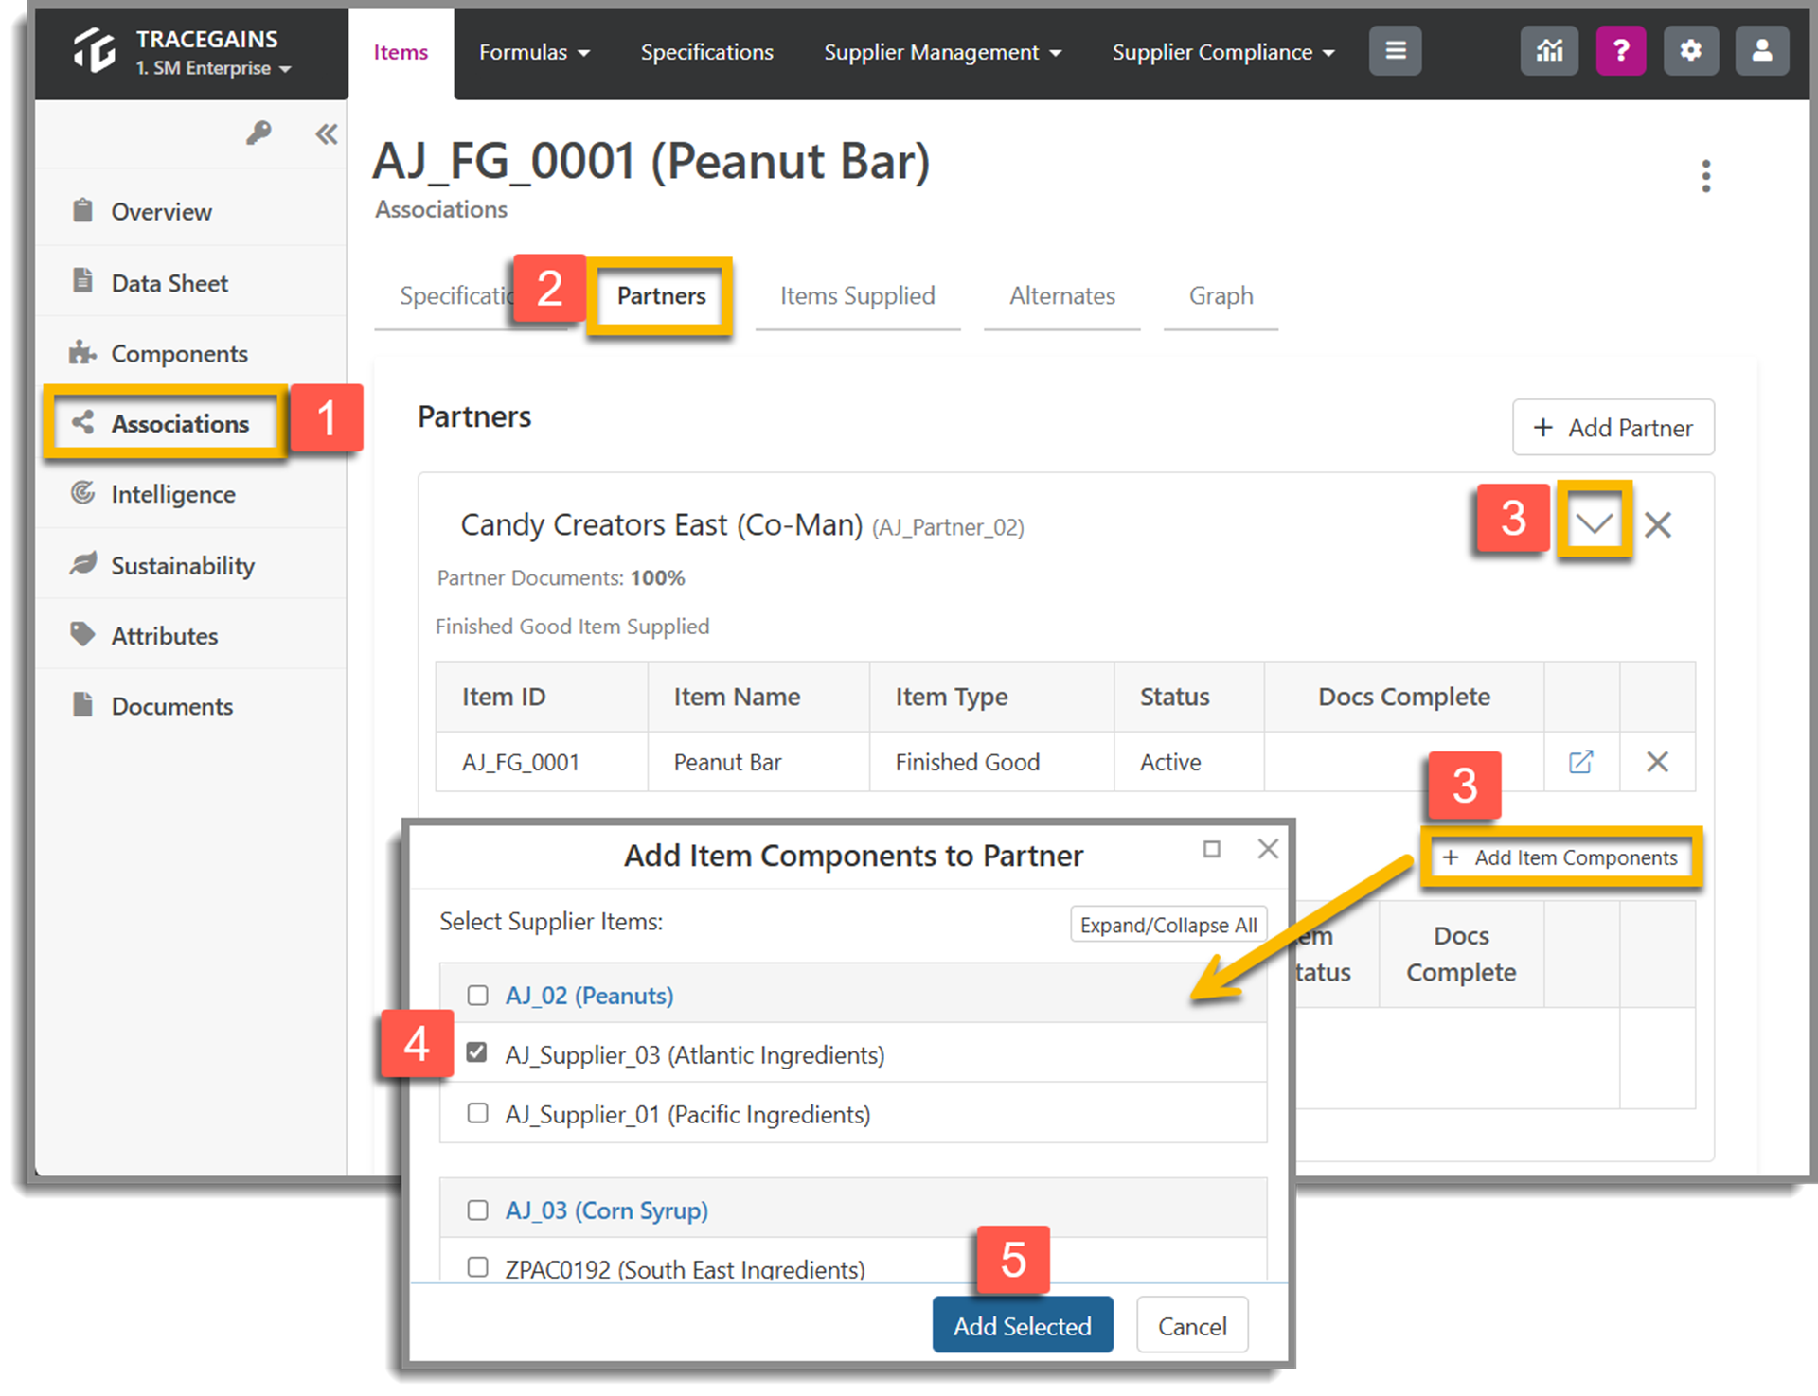1818x1396 pixels.
Task: Maximize the Add Item Components dialog
Action: (1211, 849)
